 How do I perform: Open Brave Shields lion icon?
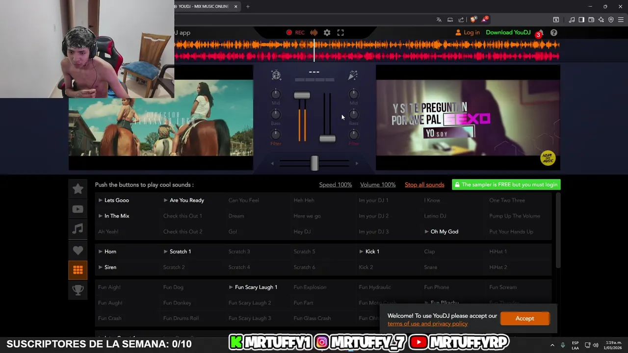coord(473,20)
